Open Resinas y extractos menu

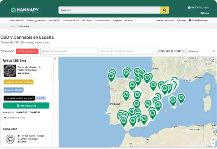click(x=36, y=20)
